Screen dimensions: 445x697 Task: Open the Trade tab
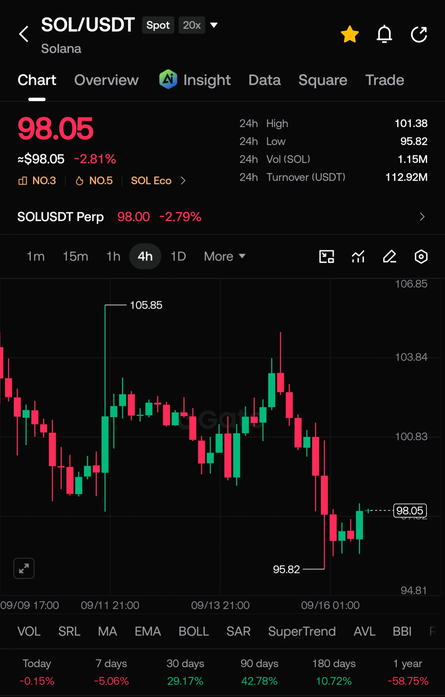385,80
